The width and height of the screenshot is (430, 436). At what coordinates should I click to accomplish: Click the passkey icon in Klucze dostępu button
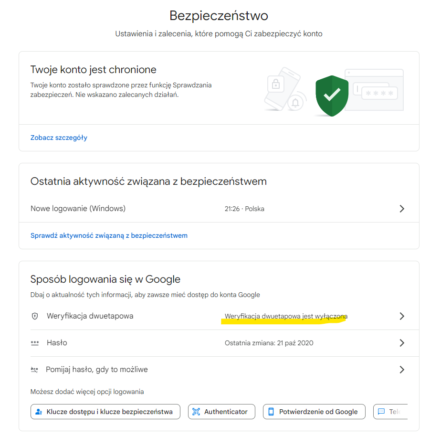(x=39, y=412)
